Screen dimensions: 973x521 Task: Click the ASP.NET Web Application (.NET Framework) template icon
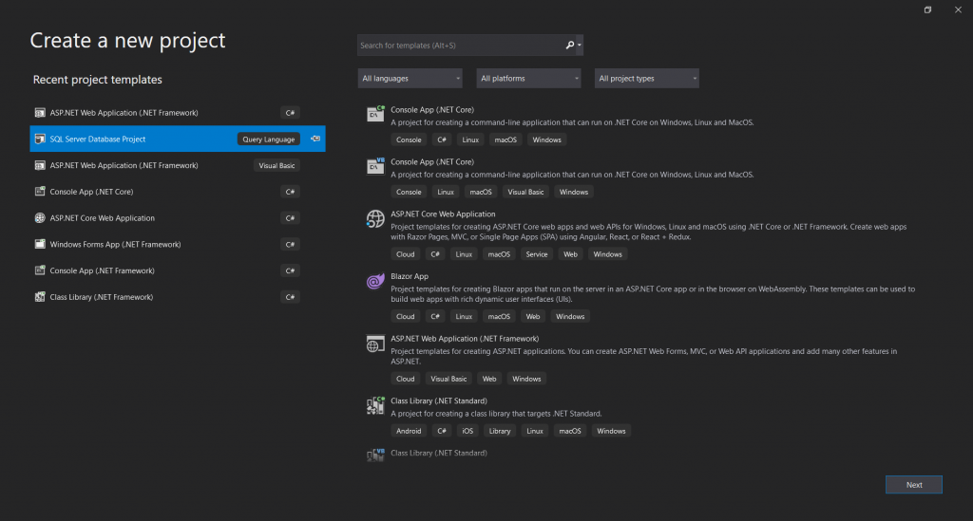(x=374, y=344)
